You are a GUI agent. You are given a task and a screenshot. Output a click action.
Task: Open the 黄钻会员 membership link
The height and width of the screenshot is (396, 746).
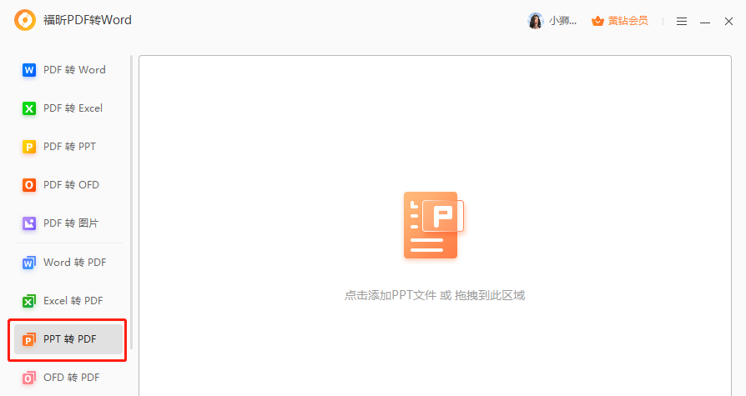pyautogui.click(x=628, y=21)
